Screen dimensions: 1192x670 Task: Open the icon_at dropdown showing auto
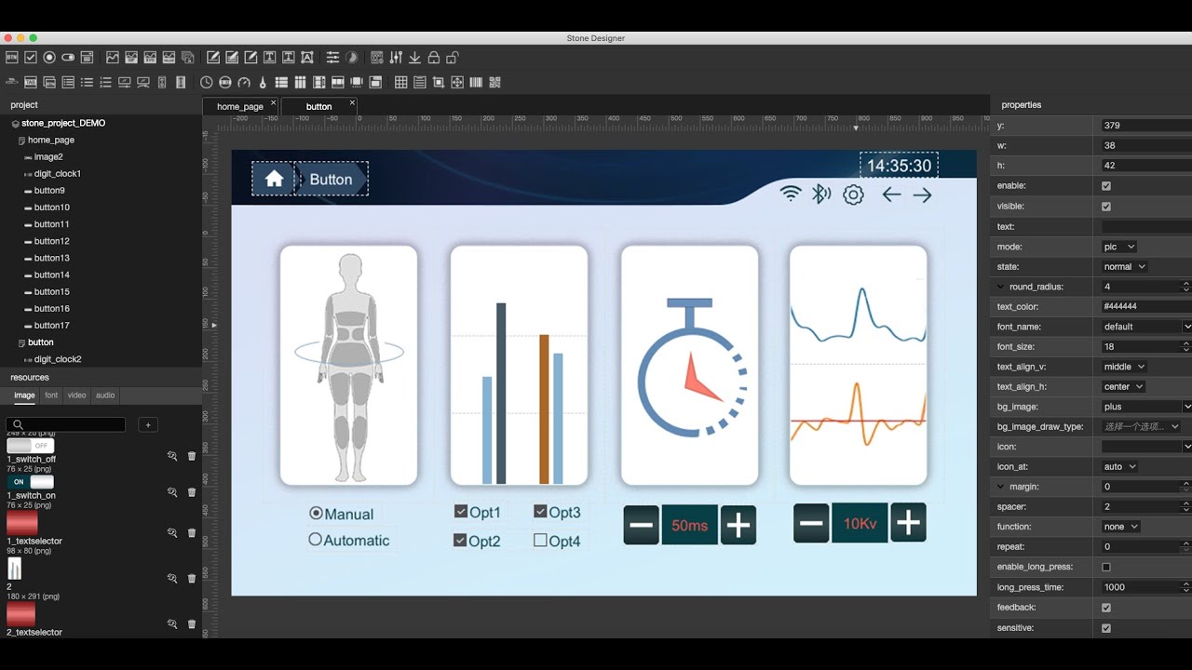pos(1120,466)
